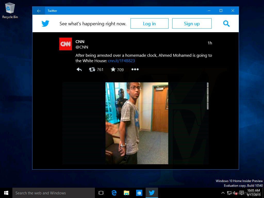The width and height of the screenshot is (264, 198).
Task: Click the back arrow in Twitter title bar
Action: click(x=39, y=11)
